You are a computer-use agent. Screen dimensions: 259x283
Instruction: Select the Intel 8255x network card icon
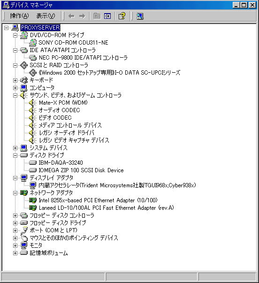pos(33,200)
